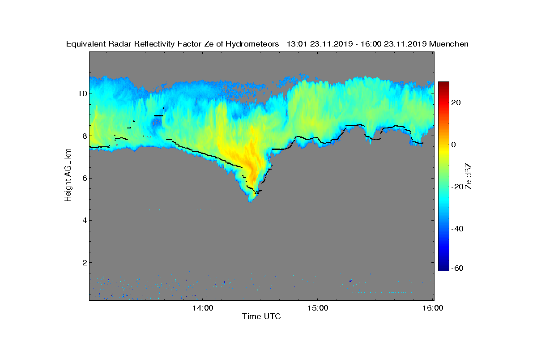
Task: Click the 15:00 time tick label
Action: click(318, 308)
